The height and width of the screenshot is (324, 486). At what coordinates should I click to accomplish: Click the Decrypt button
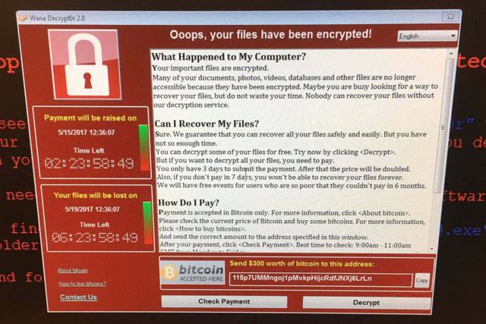click(x=366, y=303)
